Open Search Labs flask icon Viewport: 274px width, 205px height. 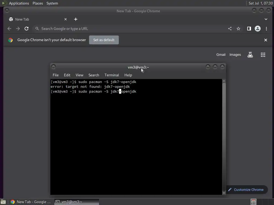coord(250,55)
